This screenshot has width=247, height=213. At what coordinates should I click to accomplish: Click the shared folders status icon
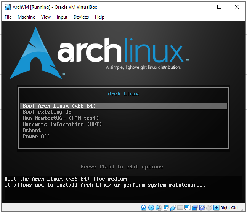(180, 208)
